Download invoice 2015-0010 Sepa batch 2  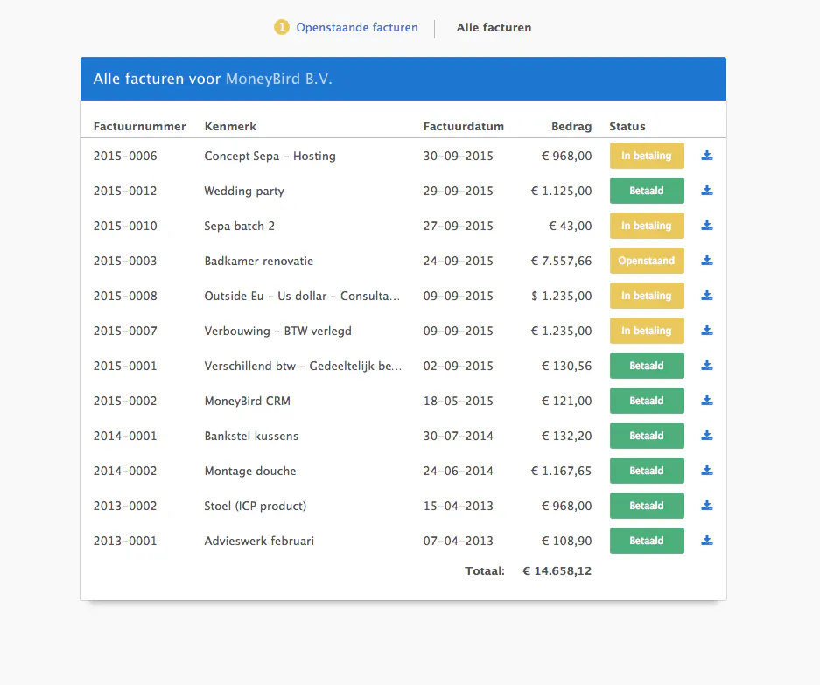pos(707,226)
